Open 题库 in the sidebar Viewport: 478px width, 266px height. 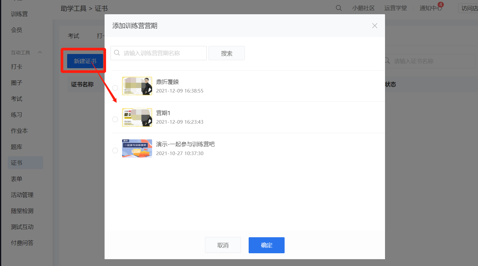pos(17,147)
